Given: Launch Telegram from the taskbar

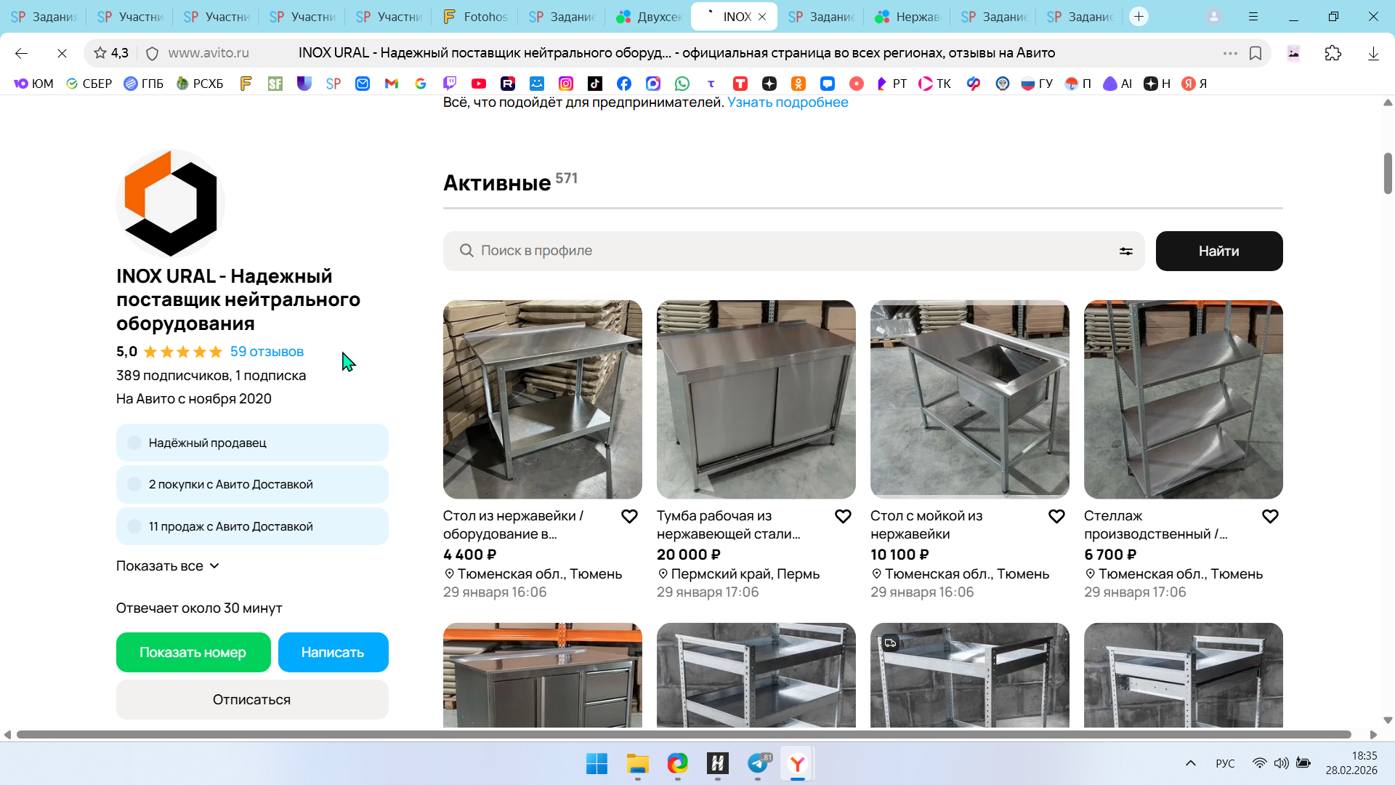Looking at the screenshot, I should [757, 764].
